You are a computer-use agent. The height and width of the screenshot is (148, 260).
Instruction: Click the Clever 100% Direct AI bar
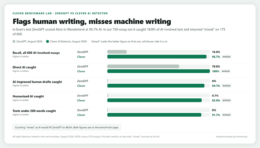point(159,71)
